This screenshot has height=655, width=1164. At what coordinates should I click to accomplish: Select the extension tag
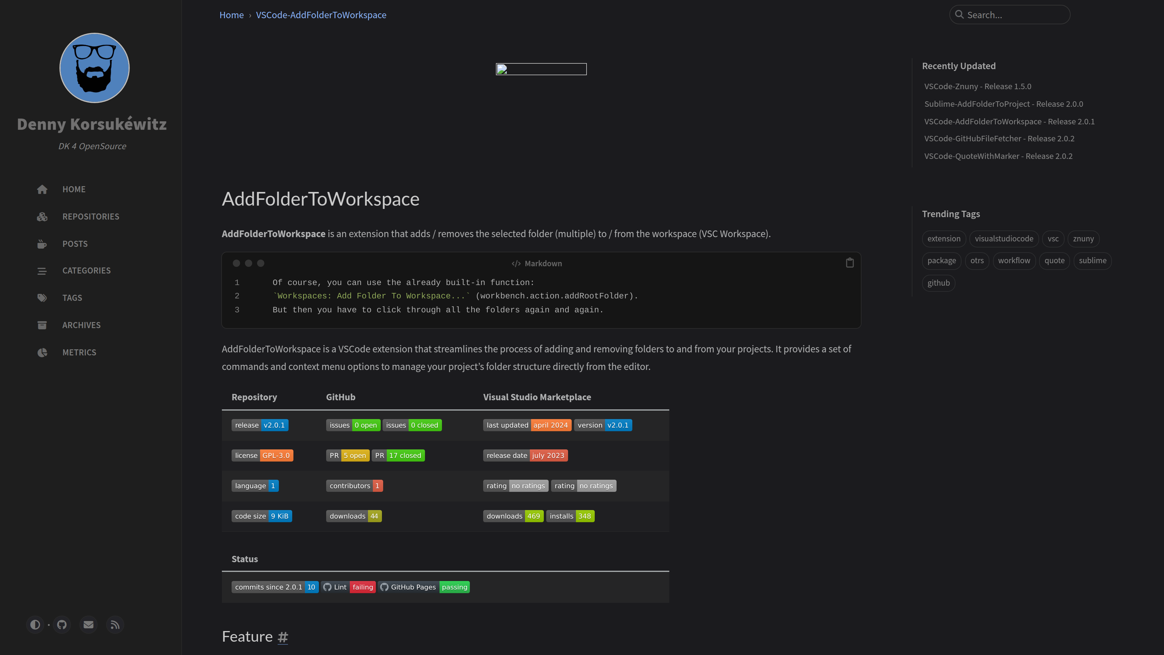pos(944,239)
